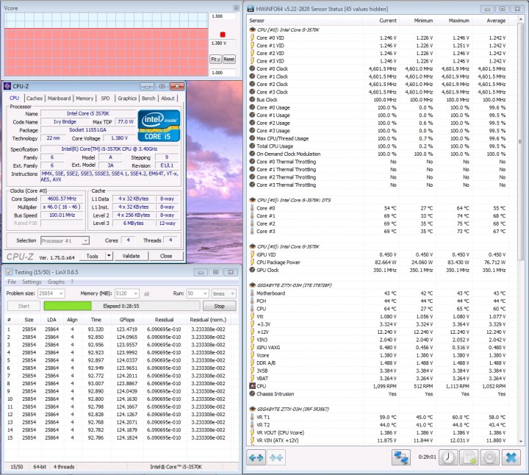
Task: Click the lightning icon beside Core #0 VID
Action: (x=252, y=37)
